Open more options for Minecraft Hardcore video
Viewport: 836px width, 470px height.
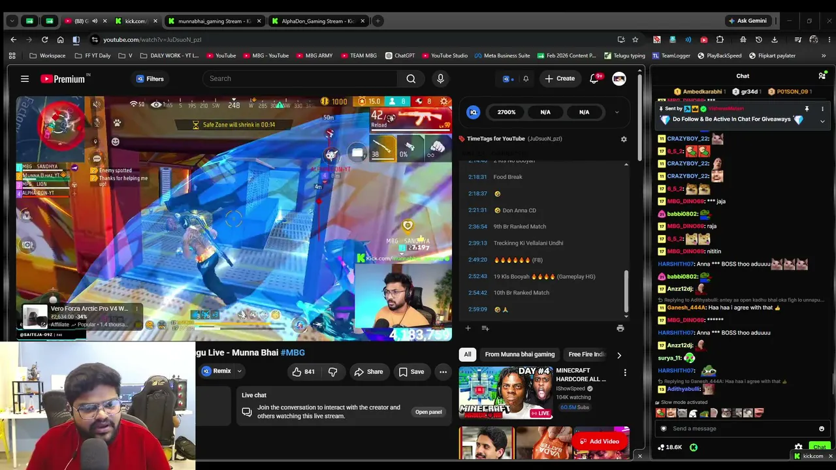click(x=625, y=373)
